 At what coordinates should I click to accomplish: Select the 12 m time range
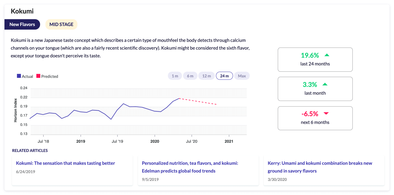[206, 76]
